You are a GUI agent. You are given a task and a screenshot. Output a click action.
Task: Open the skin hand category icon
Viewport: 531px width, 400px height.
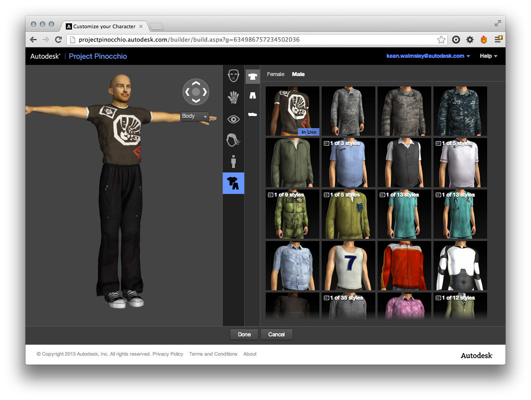click(x=234, y=97)
